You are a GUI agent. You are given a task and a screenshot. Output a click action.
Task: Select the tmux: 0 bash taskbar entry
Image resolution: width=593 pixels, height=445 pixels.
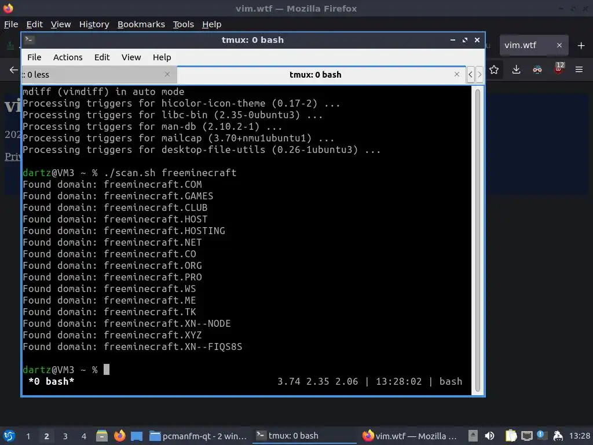(x=305, y=436)
